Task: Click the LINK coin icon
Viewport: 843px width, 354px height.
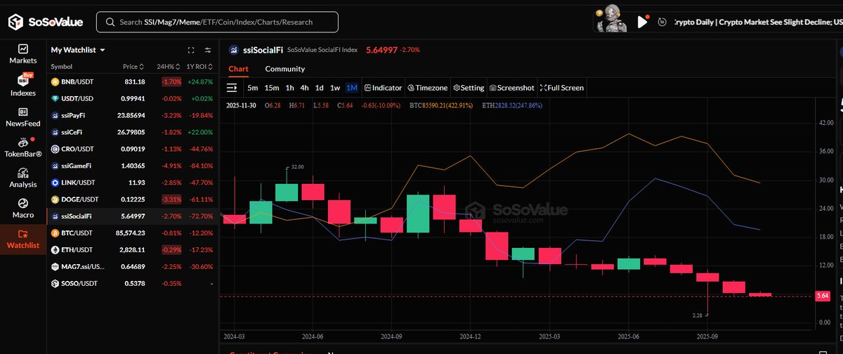Action: (x=55, y=183)
